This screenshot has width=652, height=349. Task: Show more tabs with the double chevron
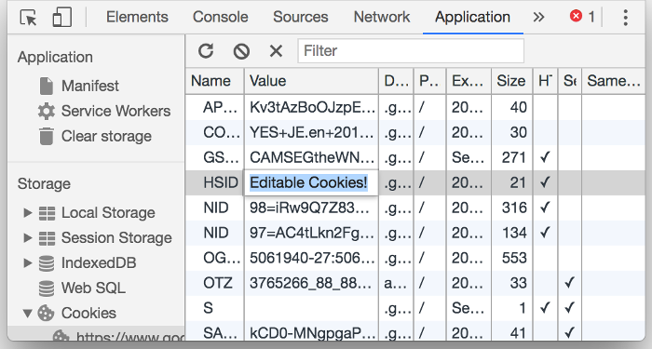(x=538, y=17)
